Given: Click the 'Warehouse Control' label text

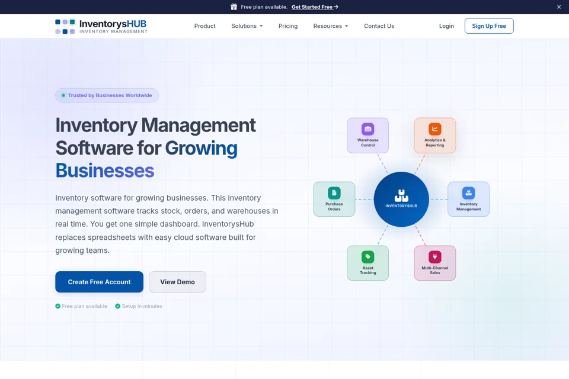Looking at the screenshot, I should pos(367,143).
